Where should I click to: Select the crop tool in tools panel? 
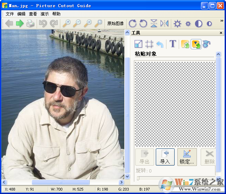(149, 44)
